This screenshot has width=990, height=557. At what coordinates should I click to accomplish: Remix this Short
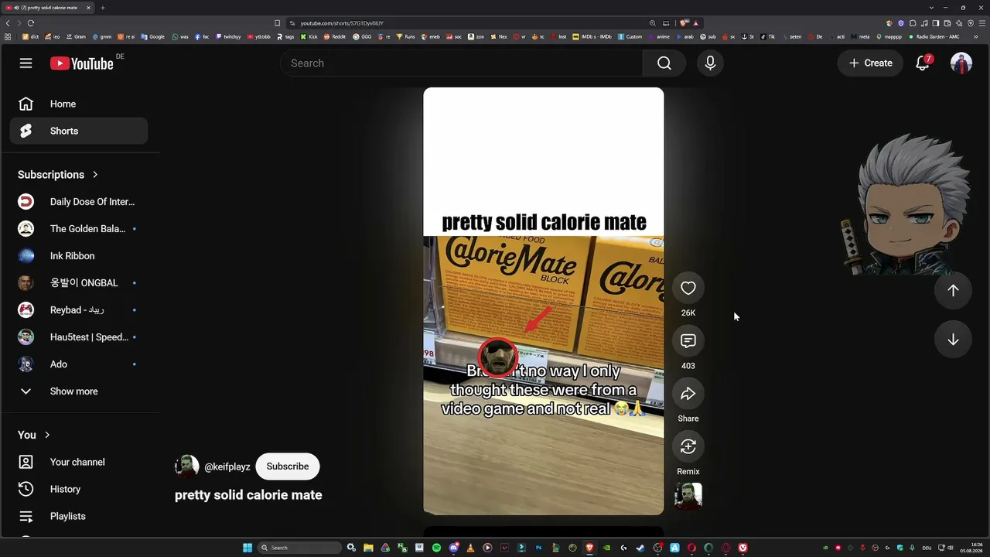tap(688, 446)
